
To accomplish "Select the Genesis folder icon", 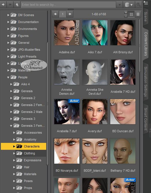I will coord(16,91).
